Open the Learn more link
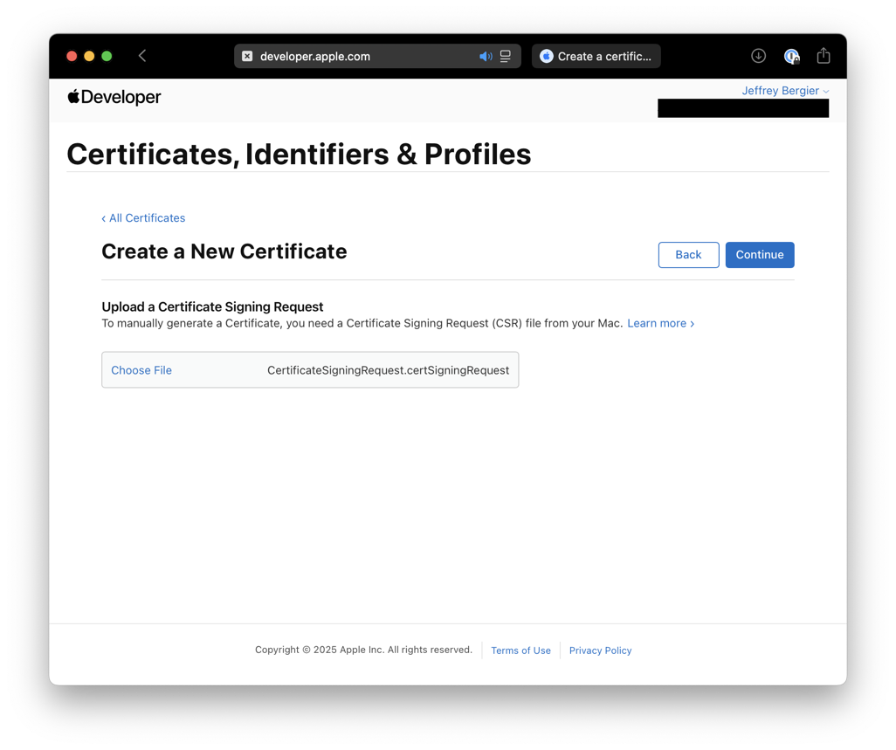This screenshot has height=750, width=896. click(660, 323)
